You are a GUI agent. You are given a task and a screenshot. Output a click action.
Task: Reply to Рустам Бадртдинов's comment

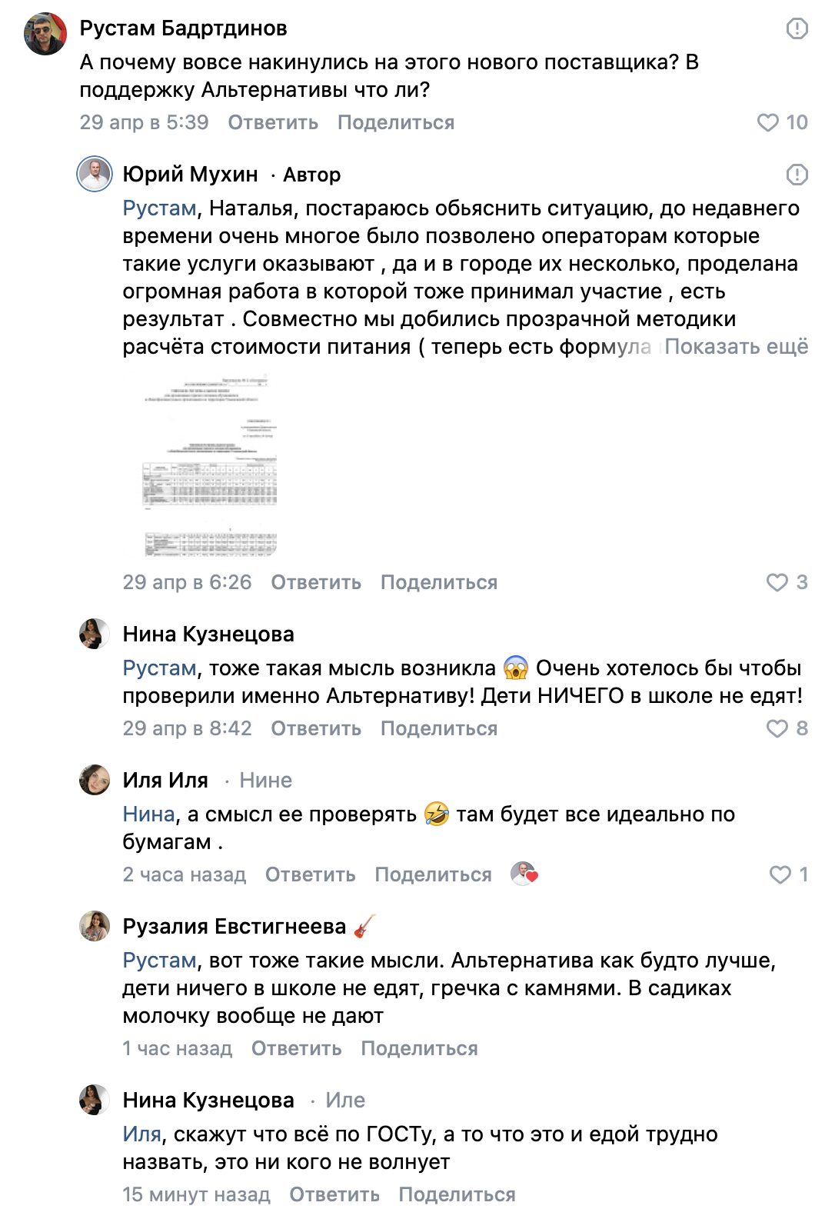[273, 122]
